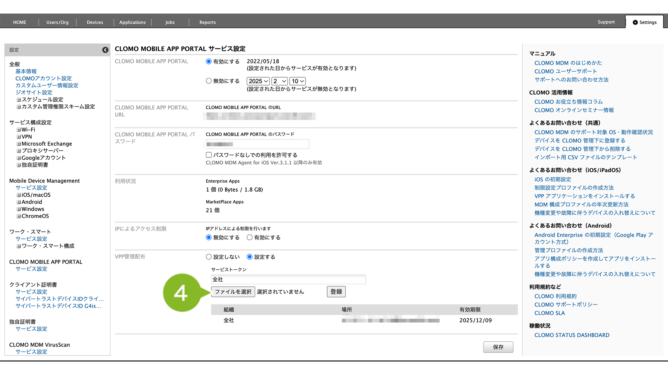The image size is (668, 375).
Task: Open the Devices menu tab
Action: (95, 22)
